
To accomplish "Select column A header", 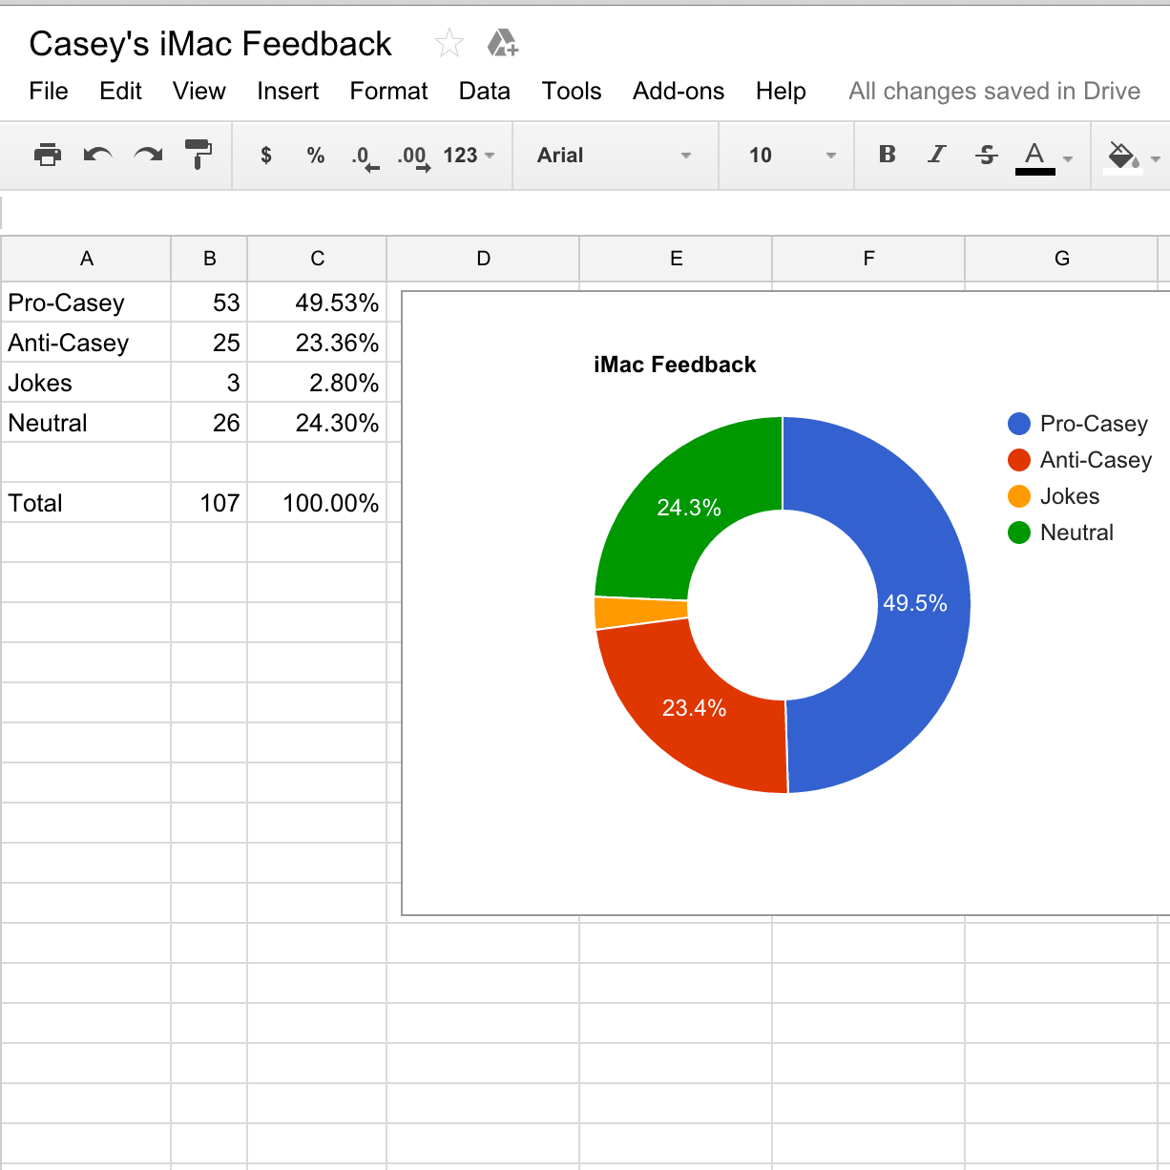I will [86, 259].
